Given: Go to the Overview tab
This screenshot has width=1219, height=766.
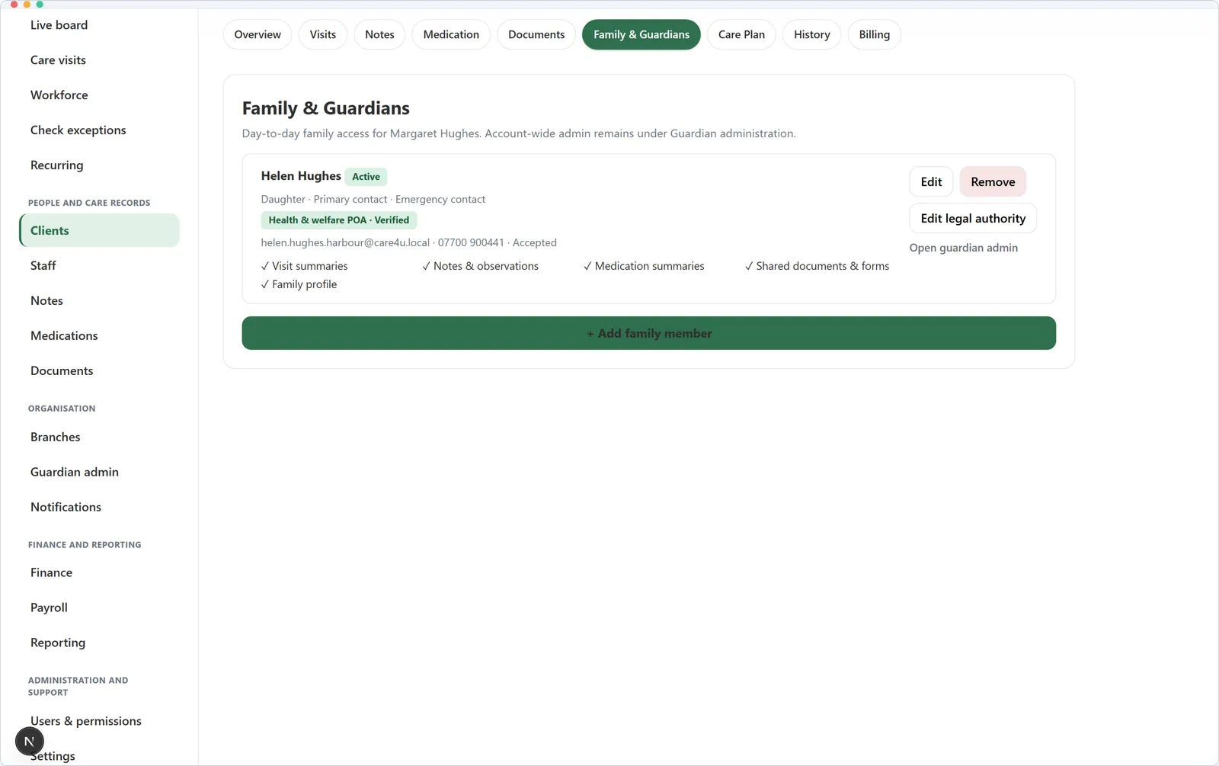Looking at the screenshot, I should 258,34.
